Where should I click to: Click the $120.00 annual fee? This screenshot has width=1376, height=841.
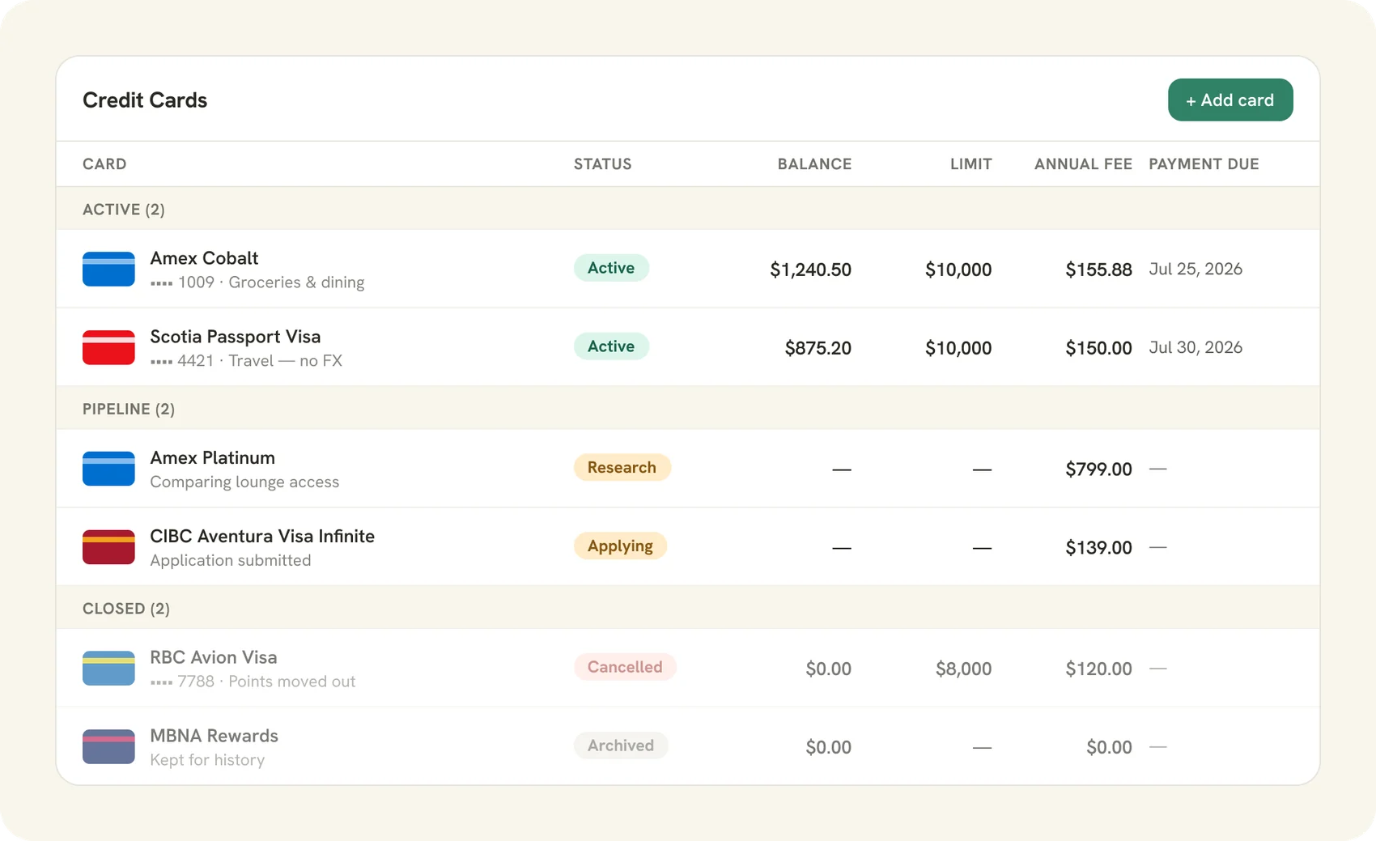coord(1098,669)
